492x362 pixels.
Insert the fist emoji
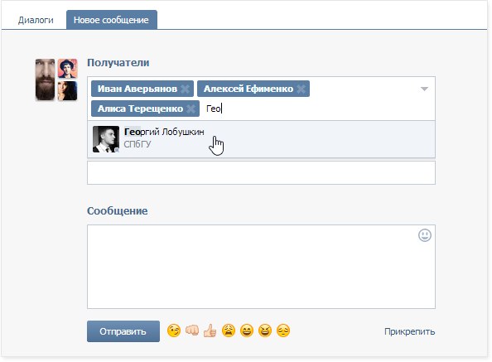[192, 331]
